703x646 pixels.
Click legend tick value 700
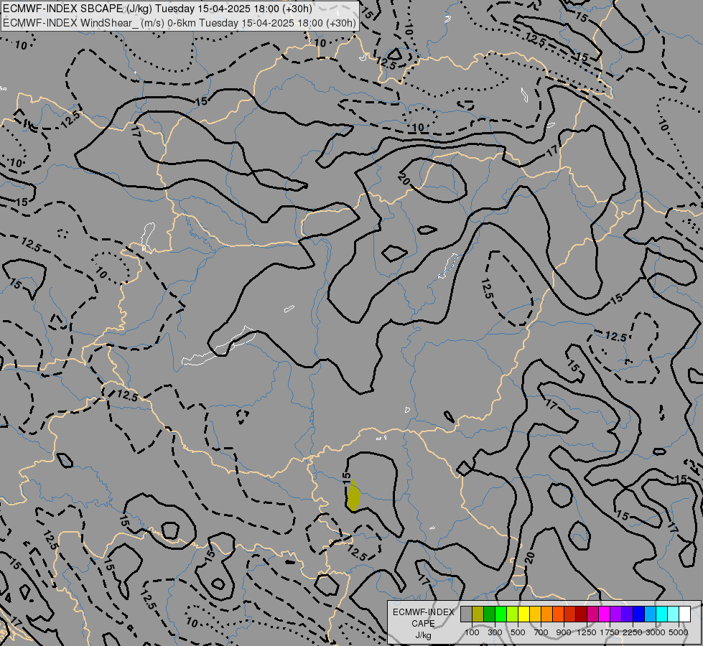click(x=541, y=632)
